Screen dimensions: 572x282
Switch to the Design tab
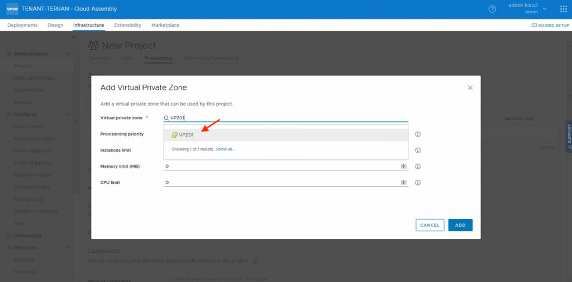tap(55, 25)
